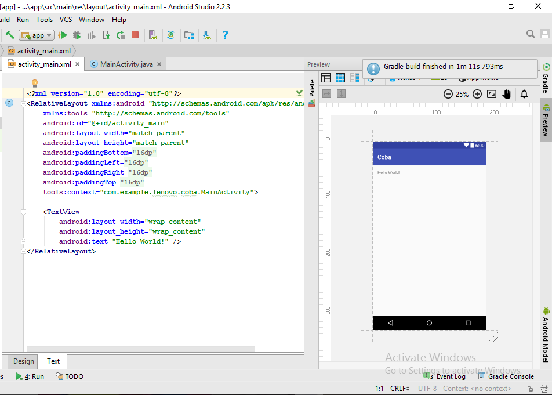The width and height of the screenshot is (552, 395).
Task: Zoom in the layout preview
Action: (x=477, y=94)
